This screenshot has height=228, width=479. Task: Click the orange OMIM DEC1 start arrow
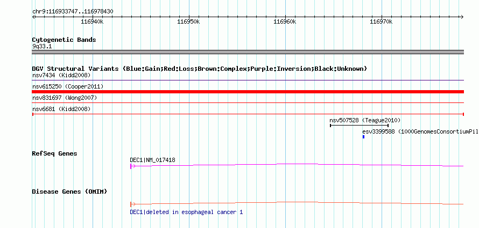pos(132,204)
